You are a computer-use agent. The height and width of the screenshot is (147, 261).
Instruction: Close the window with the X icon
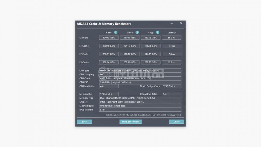point(181,23)
